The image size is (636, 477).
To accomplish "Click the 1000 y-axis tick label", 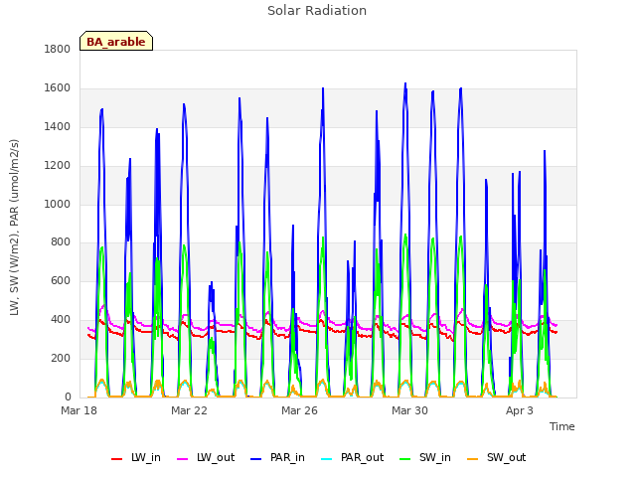I will point(58,204).
